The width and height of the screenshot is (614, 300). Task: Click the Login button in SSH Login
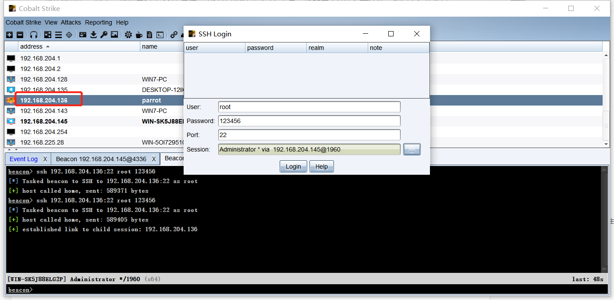click(x=293, y=166)
